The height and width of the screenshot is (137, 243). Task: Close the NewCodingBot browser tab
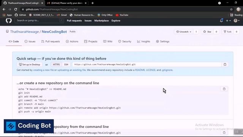point(42,3)
